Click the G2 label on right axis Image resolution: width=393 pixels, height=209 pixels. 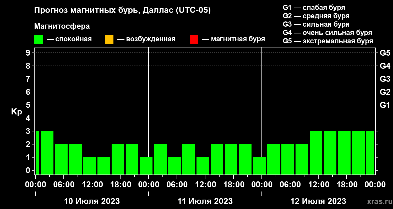click(x=385, y=92)
